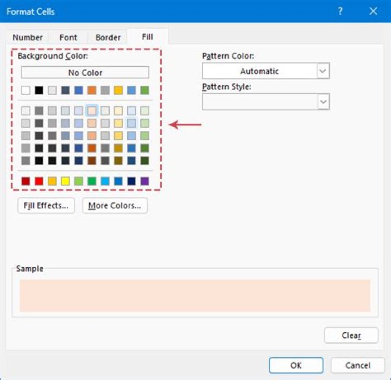Viewport: 391px width, 380px height.
Task: Click the help question mark icon
Action: (x=340, y=11)
